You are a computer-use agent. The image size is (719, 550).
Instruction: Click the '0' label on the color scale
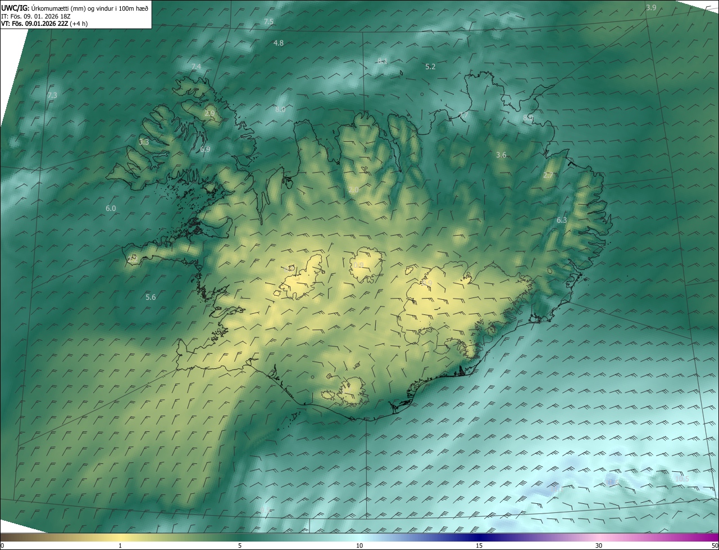[x=2, y=546]
